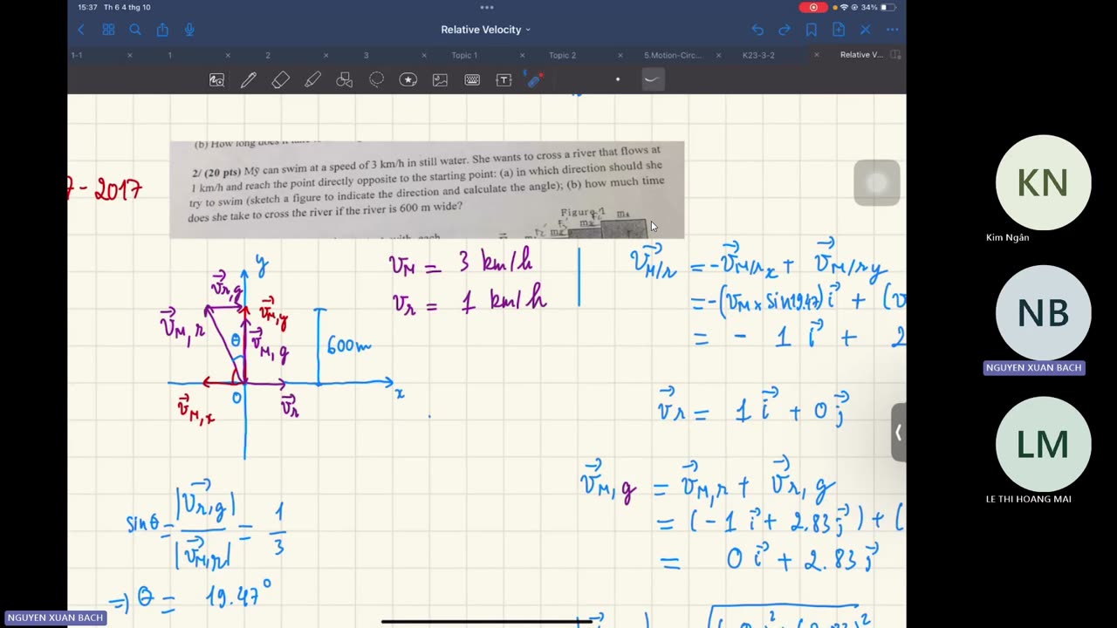The image size is (1117, 628).
Task: Switch to the Topic 1 tab
Action: click(464, 55)
